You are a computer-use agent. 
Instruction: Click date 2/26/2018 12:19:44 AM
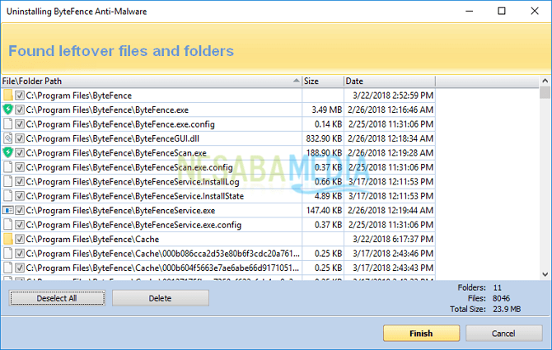(391, 210)
